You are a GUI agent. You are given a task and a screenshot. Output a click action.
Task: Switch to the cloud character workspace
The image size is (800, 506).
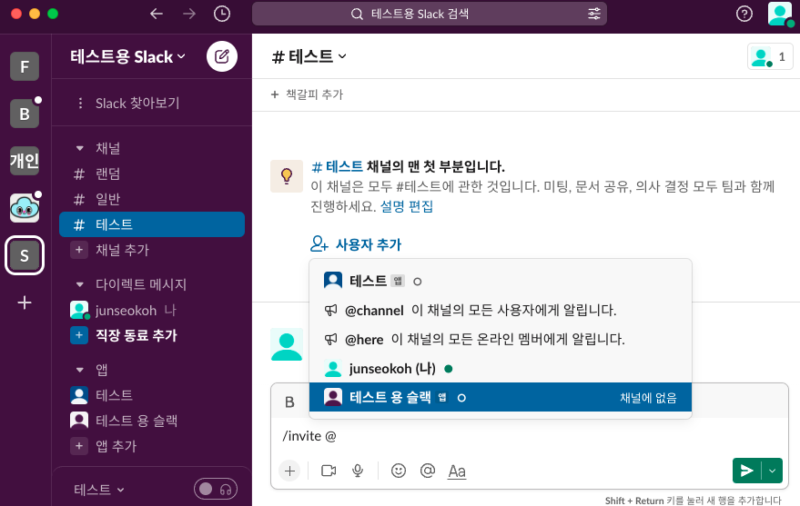[x=25, y=208]
